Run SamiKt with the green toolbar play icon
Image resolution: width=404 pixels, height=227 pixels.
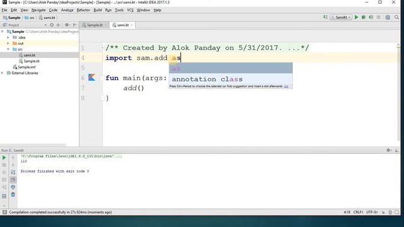coord(356,17)
